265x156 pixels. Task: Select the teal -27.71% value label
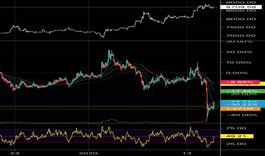[x=243, y=101]
